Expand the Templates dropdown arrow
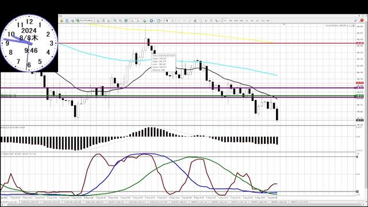This screenshot has width=368, height=207. (x=162, y=21)
